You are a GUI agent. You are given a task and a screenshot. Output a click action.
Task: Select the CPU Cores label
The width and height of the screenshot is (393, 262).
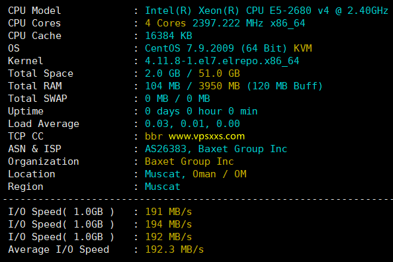tap(34, 23)
